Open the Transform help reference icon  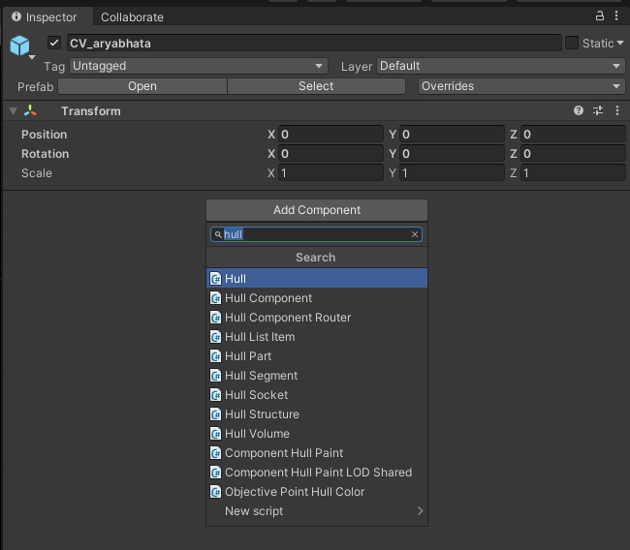(579, 111)
